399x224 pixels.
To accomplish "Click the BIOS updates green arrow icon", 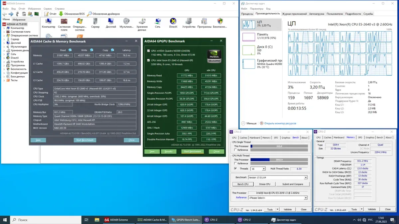I will (61, 14).
